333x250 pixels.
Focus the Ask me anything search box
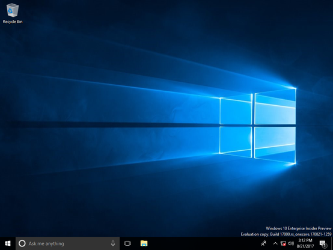coord(67,243)
